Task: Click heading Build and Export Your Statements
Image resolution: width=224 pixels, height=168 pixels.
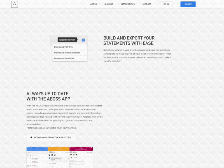Action: (129, 41)
